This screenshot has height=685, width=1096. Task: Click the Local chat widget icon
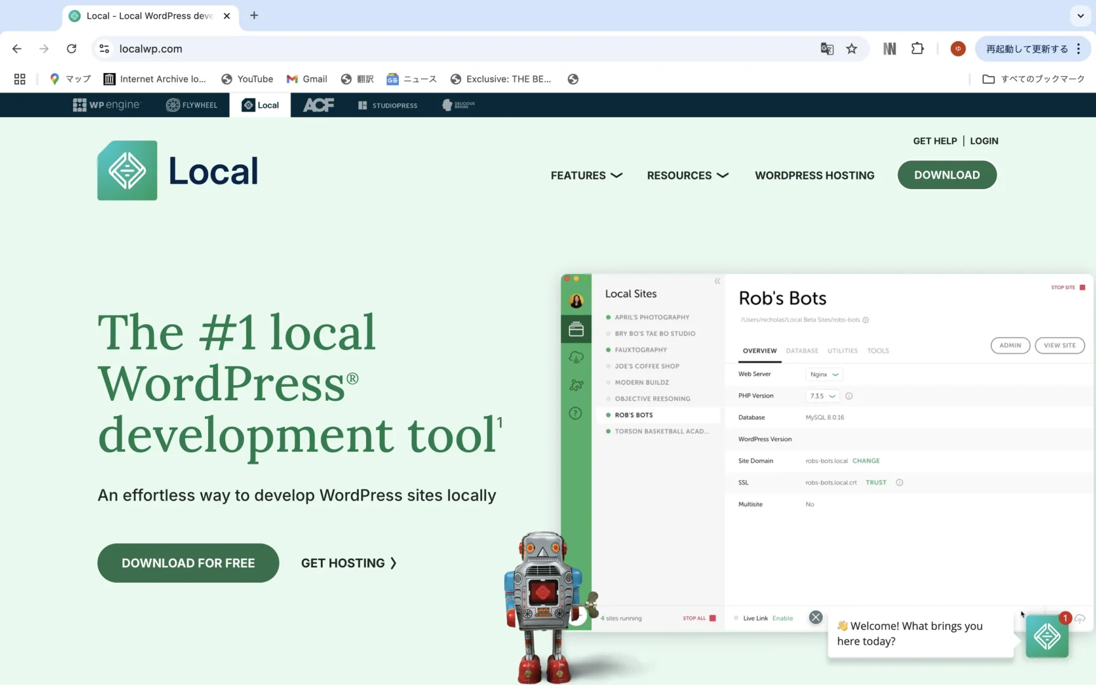[x=1047, y=636]
